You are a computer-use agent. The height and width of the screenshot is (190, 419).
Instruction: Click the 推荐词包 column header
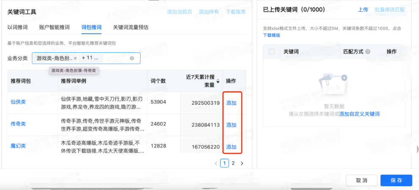pyautogui.click(x=21, y=81)
